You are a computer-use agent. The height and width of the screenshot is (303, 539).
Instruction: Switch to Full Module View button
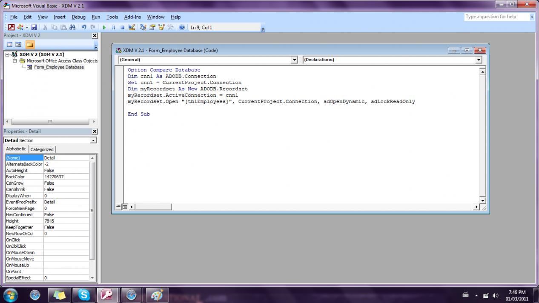pos(125,207)
